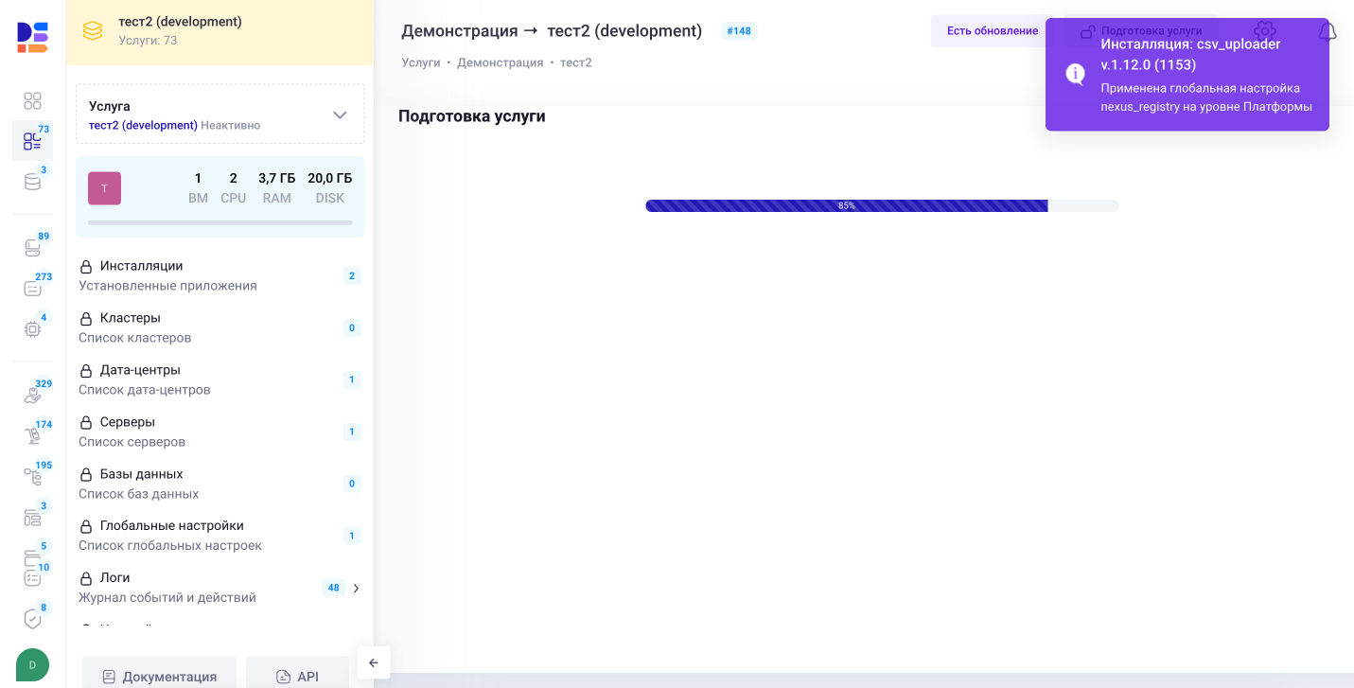Open the notifications bell in the header

point(1327,29)
